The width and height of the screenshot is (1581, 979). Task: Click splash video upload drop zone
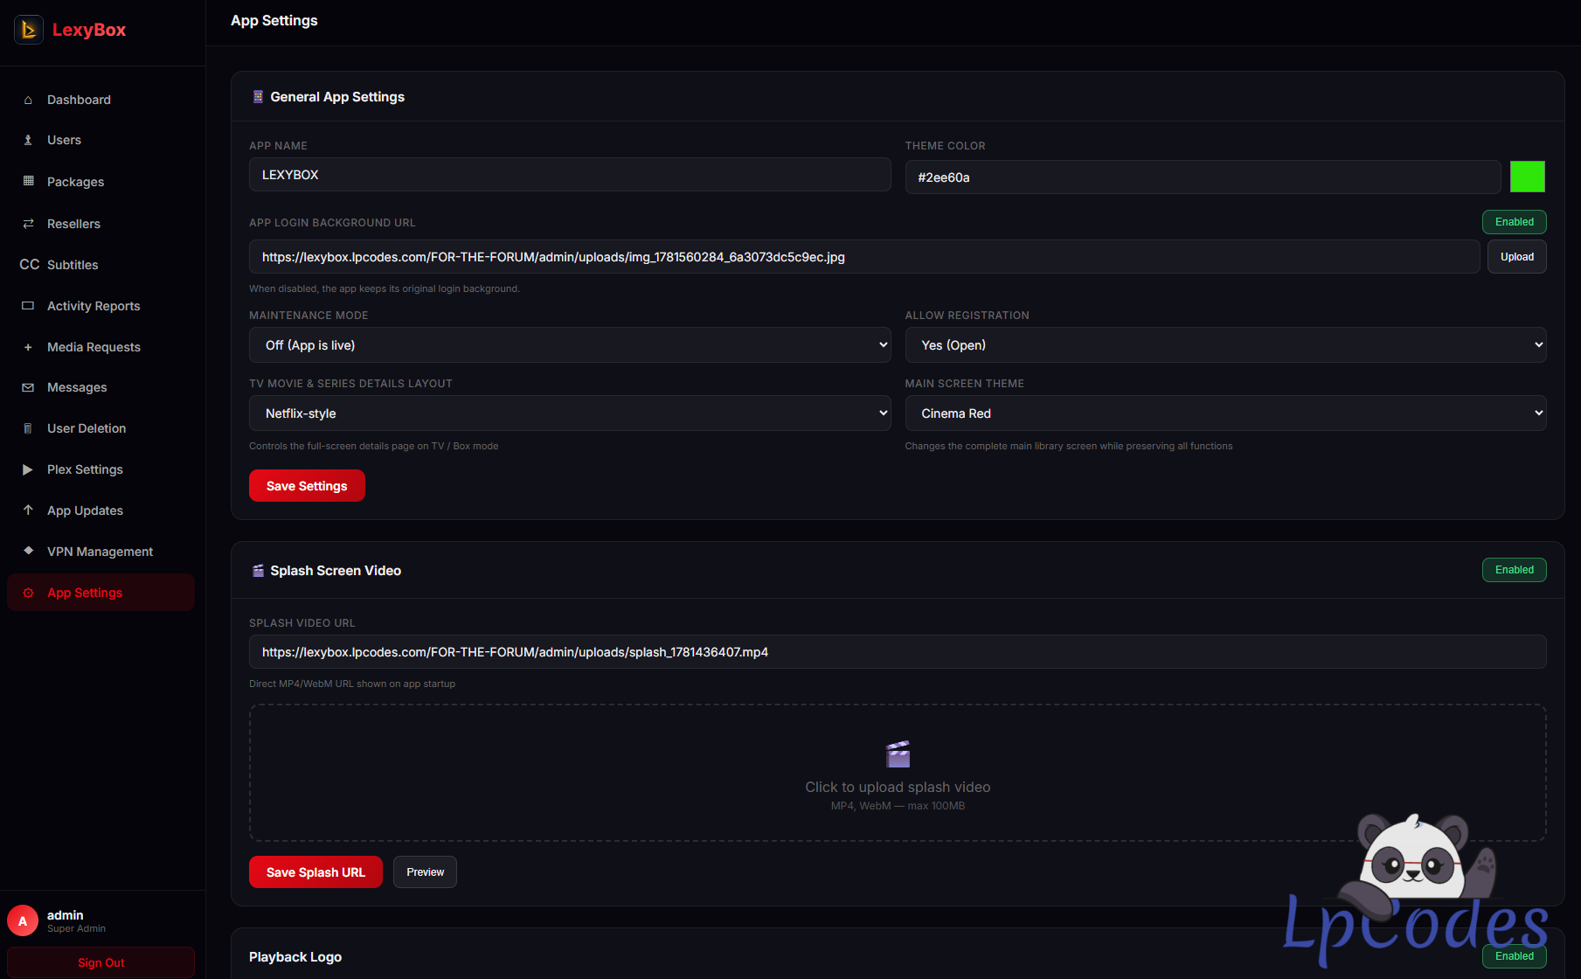pyautogui.click(x=898, y=773)
